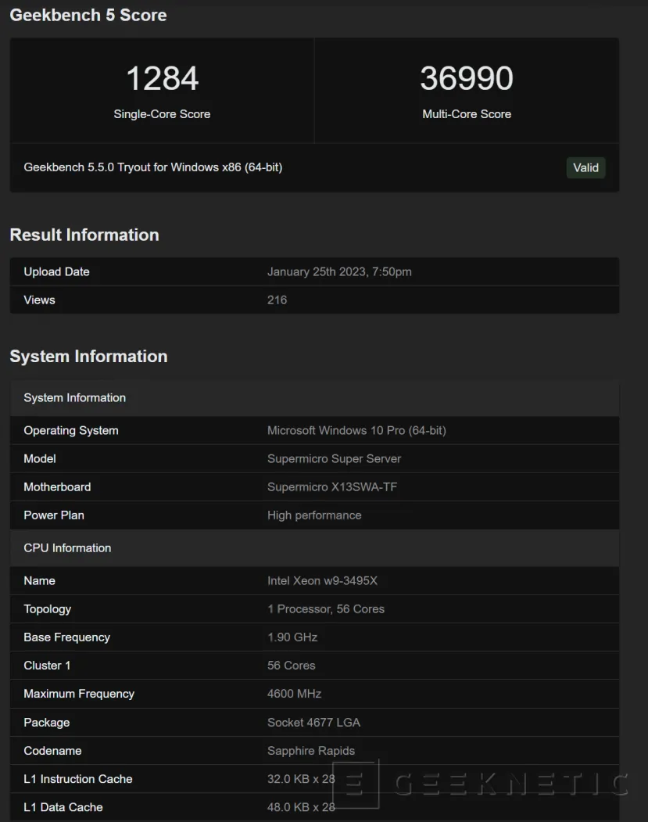The image size is (648, 822).
Task: Click the CPU Information header row
Action: click(314, 547)
